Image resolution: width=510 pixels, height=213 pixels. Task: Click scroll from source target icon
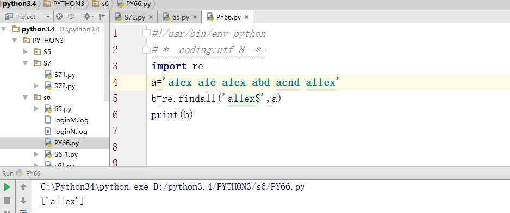click(59, 17)
